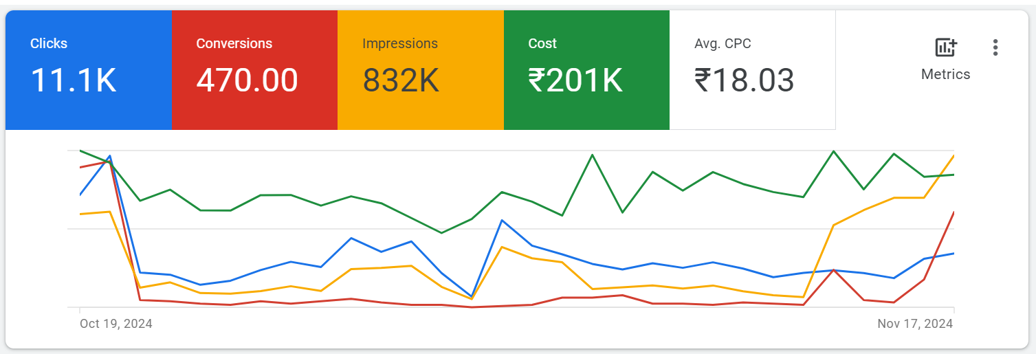Click the 11.1K clicks value

pos(74,80)
